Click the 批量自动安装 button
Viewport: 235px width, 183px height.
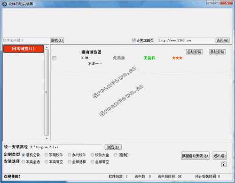click(195, 156)
